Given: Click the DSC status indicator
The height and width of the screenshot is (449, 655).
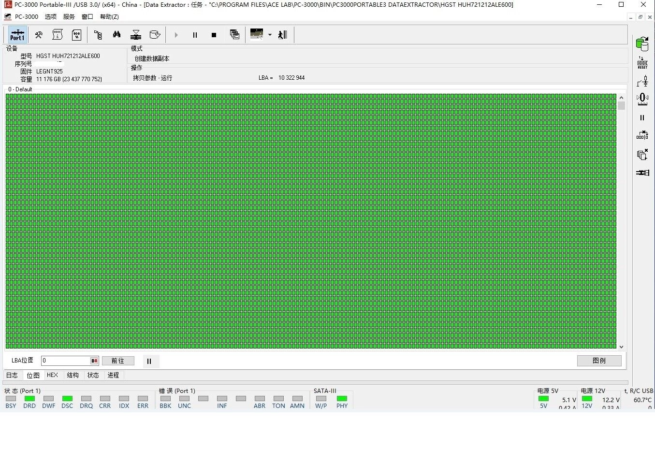Looking at the screenshot, I should (67, 398).
